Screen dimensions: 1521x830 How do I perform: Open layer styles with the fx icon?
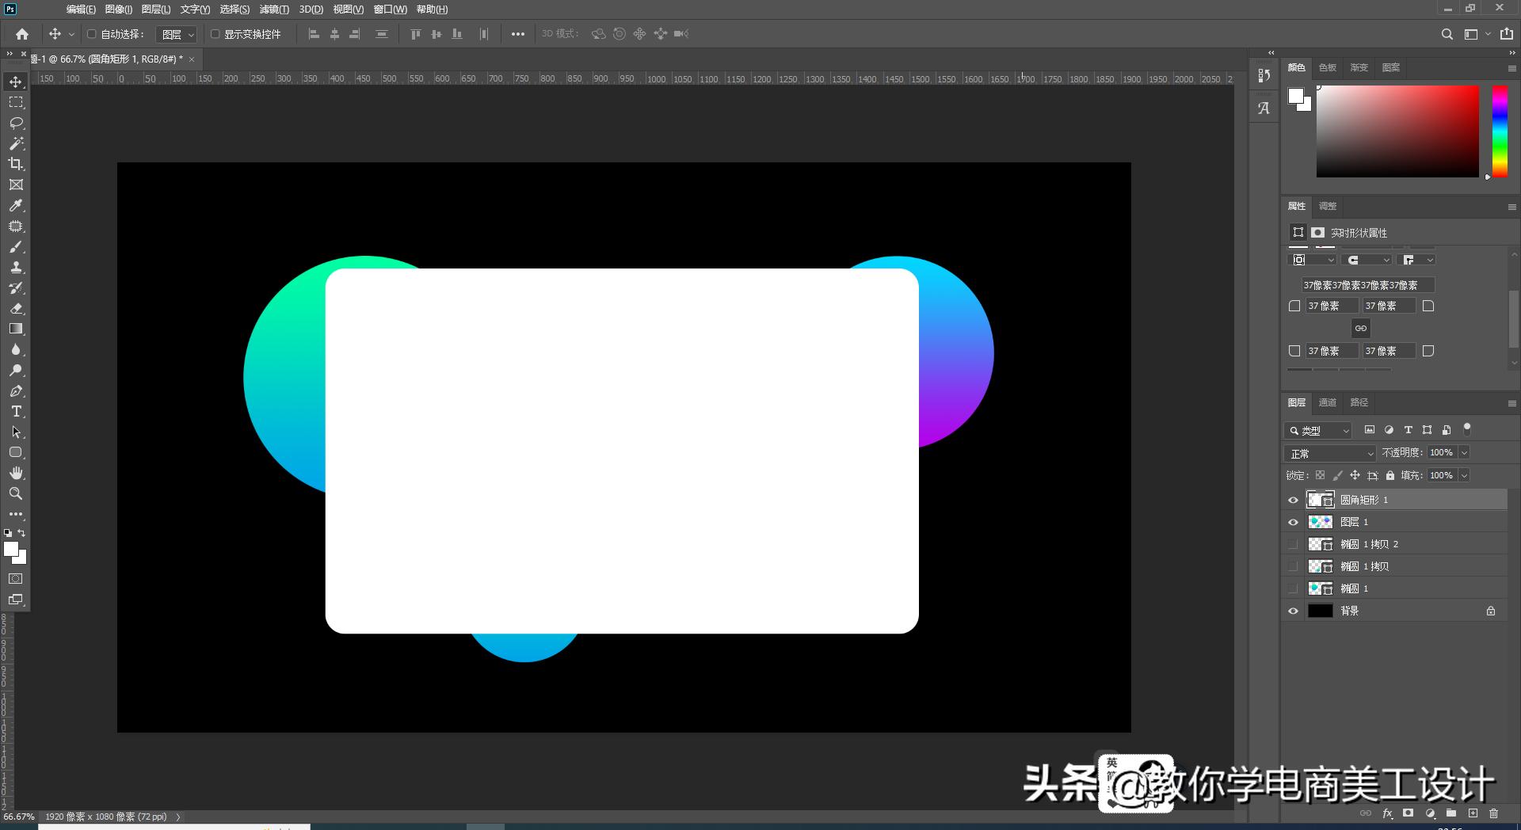tap(1387, 813)
